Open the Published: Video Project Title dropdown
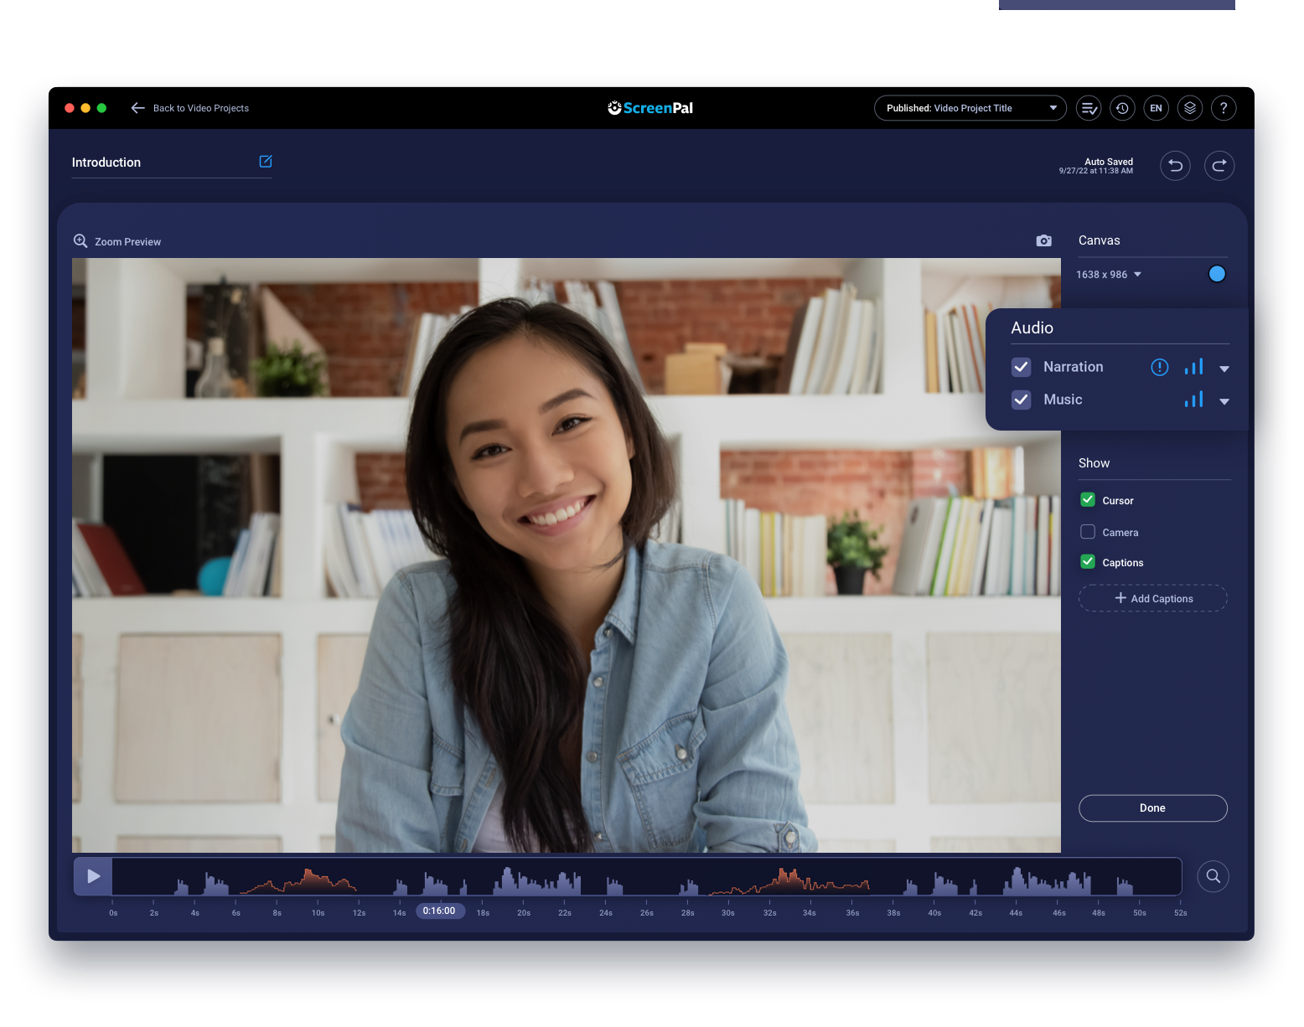The image size is (1304, 1027). [x=970, y=108]
